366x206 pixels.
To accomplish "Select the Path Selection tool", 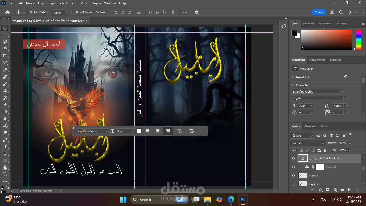I will coord(5,153).
